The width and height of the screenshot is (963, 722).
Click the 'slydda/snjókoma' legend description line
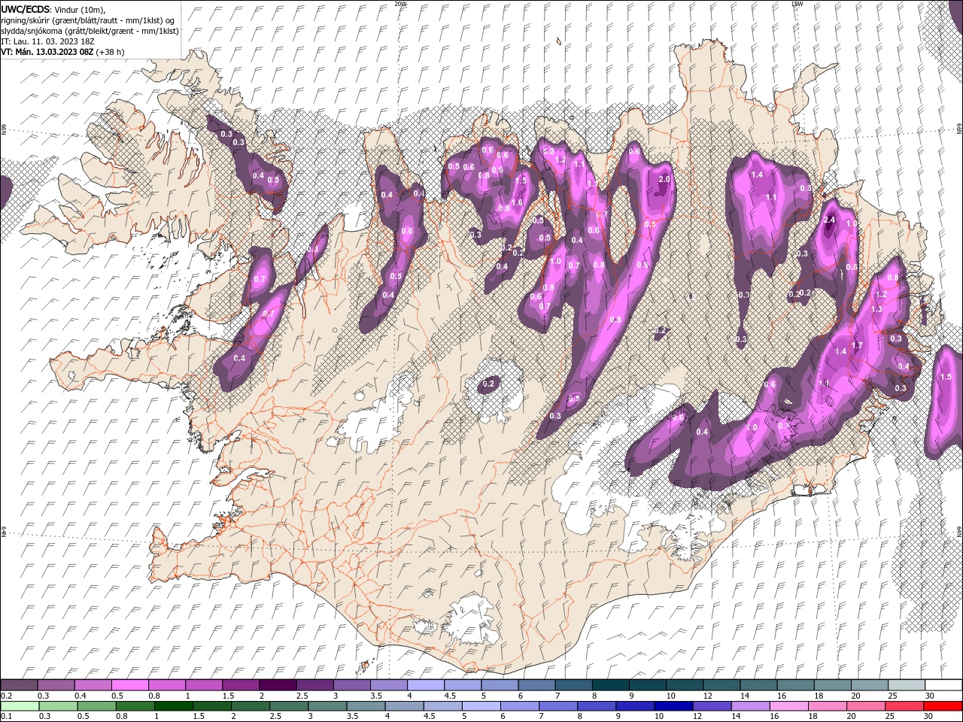pos(89,31)
